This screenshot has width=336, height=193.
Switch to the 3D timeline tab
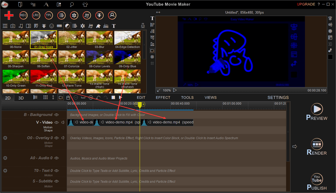[x=21, y=98]
